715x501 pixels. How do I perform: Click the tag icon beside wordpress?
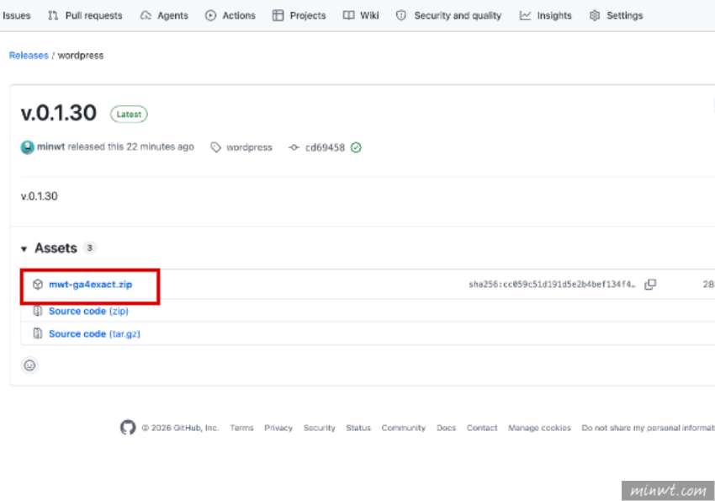[215, 147]
